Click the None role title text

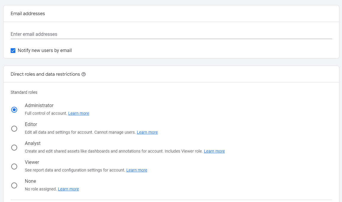coord(30,181)
